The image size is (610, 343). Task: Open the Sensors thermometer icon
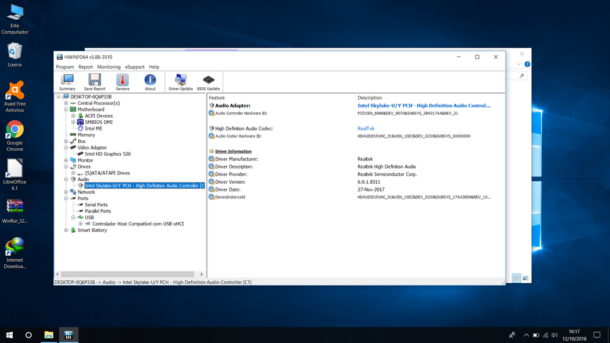coord(123,81)
